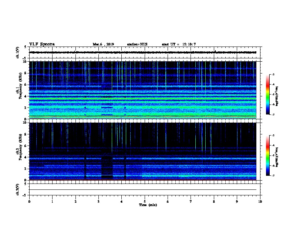Click the ch.2 frequency axis "8" tick label

pyautogui.click(x=26, y=134)
